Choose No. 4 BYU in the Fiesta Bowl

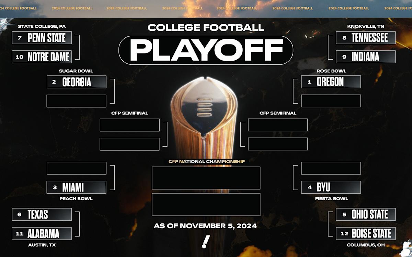point(331,187)
